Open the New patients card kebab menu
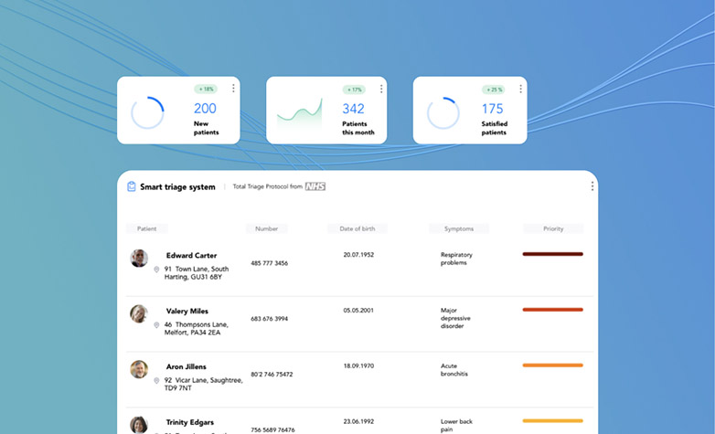 click(233, 89)
